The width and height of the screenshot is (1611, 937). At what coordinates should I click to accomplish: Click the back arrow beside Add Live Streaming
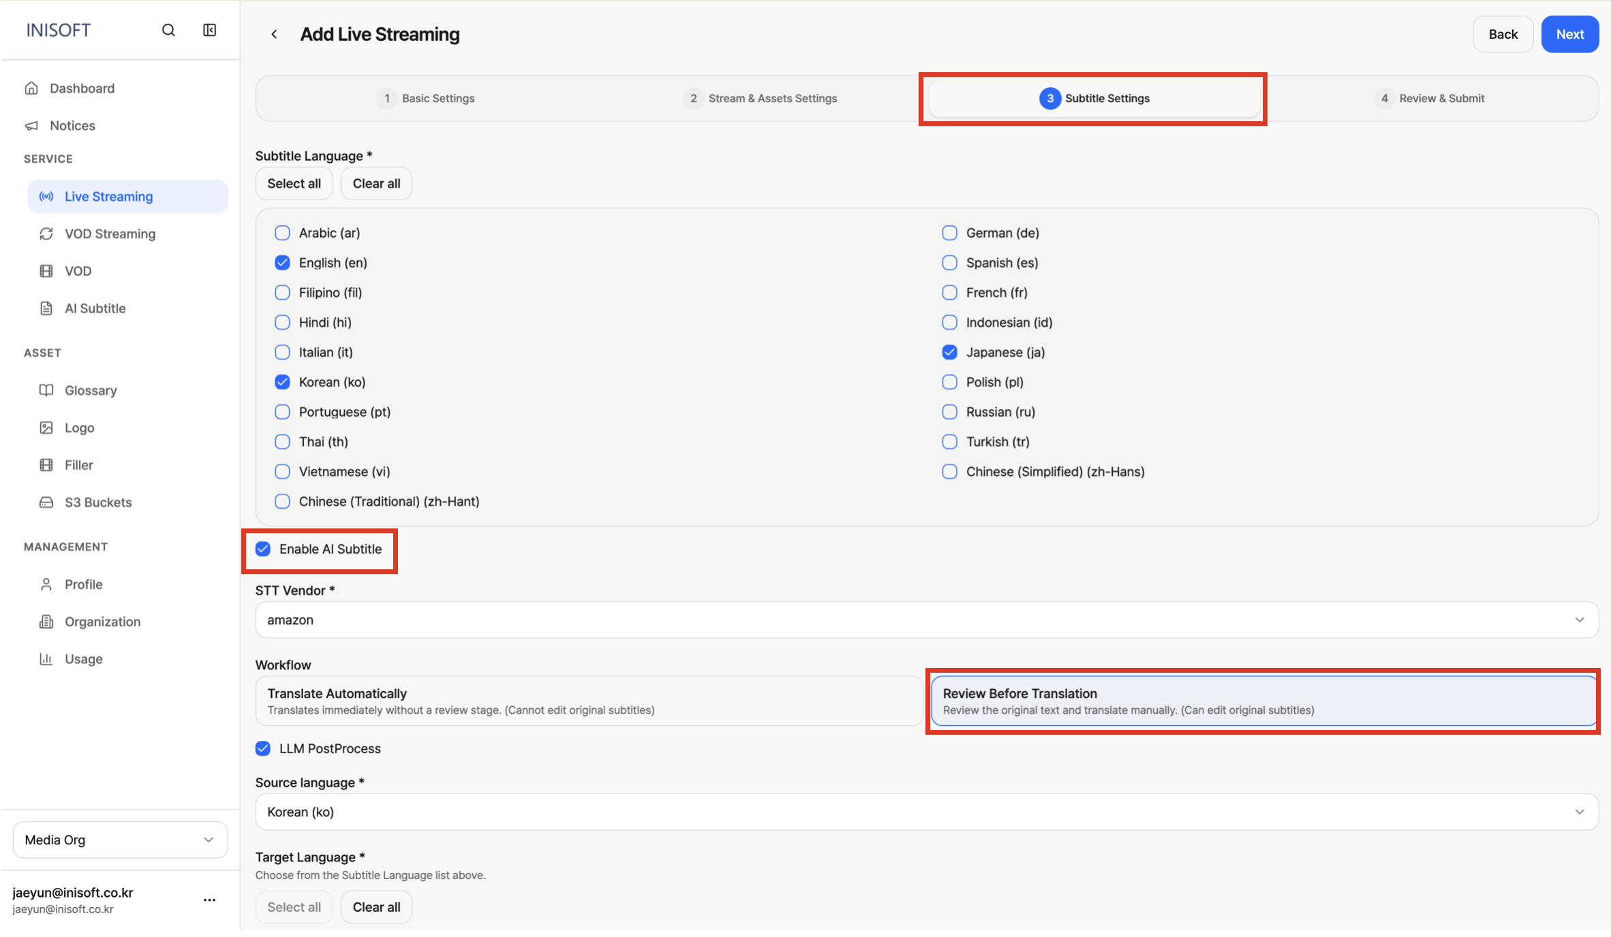click(x=274, y=34)
